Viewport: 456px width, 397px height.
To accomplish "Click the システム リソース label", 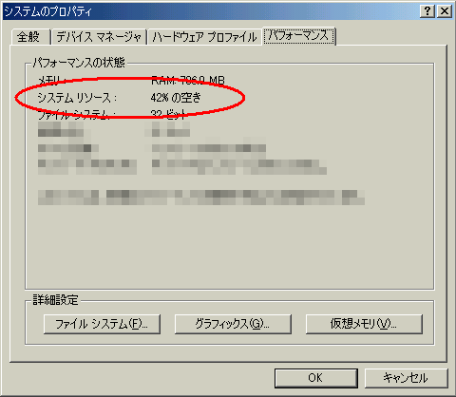I will click(77, 98).
